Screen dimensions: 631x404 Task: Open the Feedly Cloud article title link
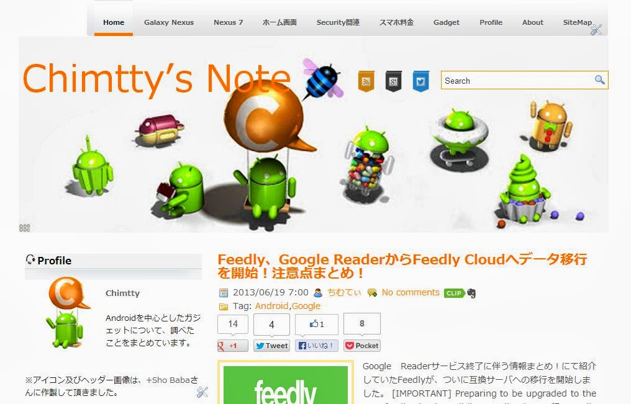(402, 266)
